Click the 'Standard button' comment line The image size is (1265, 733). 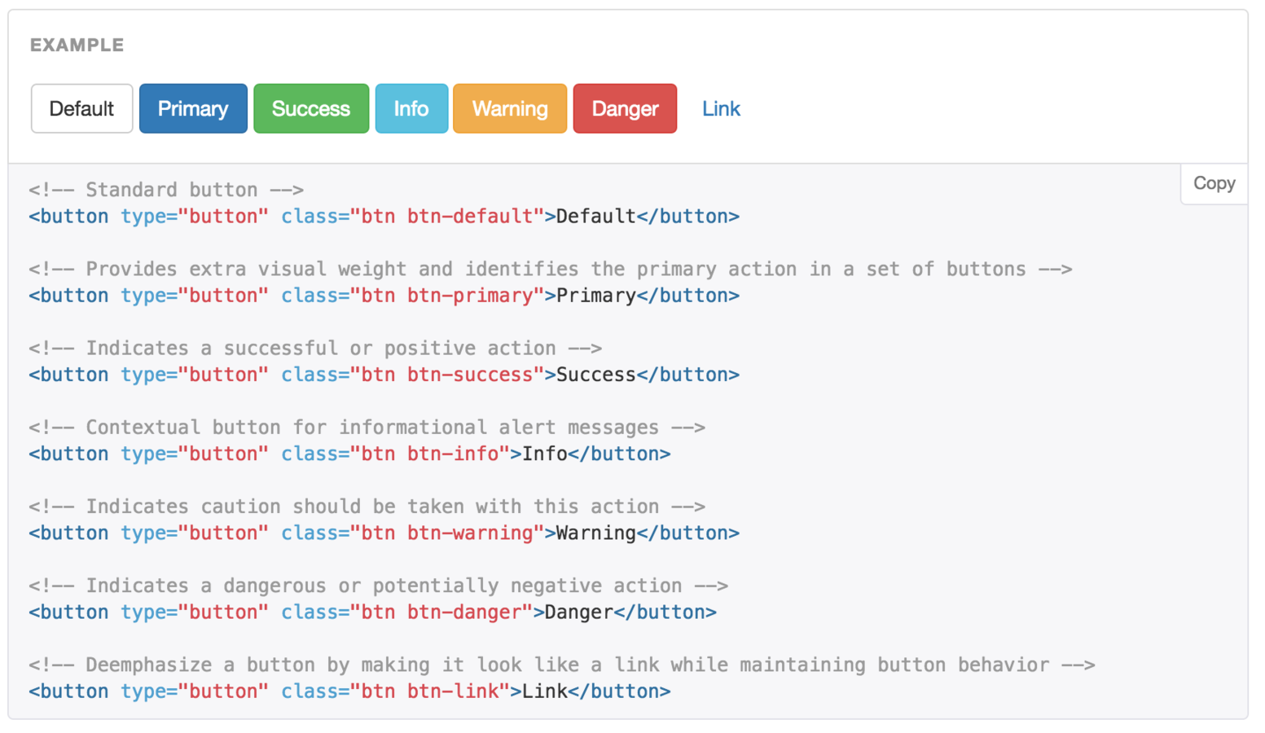click(166, 190)
